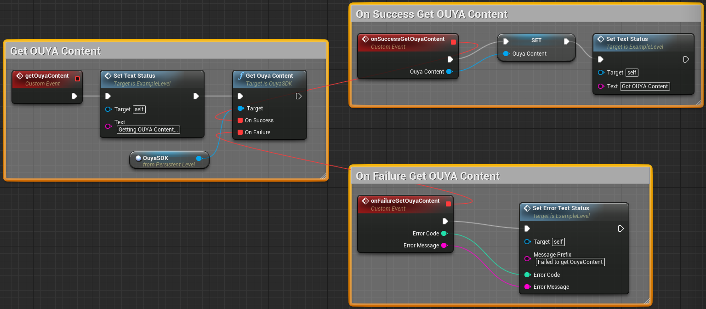This screenshot has width=706, height=309.
Task: Click exec output pin of Set Error Text Status
Action: click(x=621, y=229)
